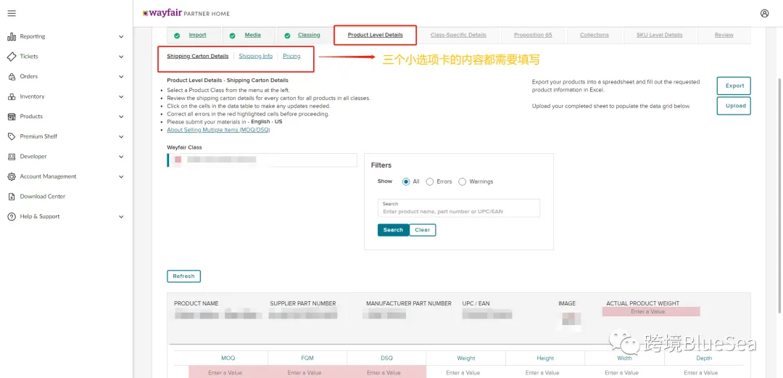783x378 pixels.
Task: Click the Inventory boxes icon
Action: click(x=12, y=96)
